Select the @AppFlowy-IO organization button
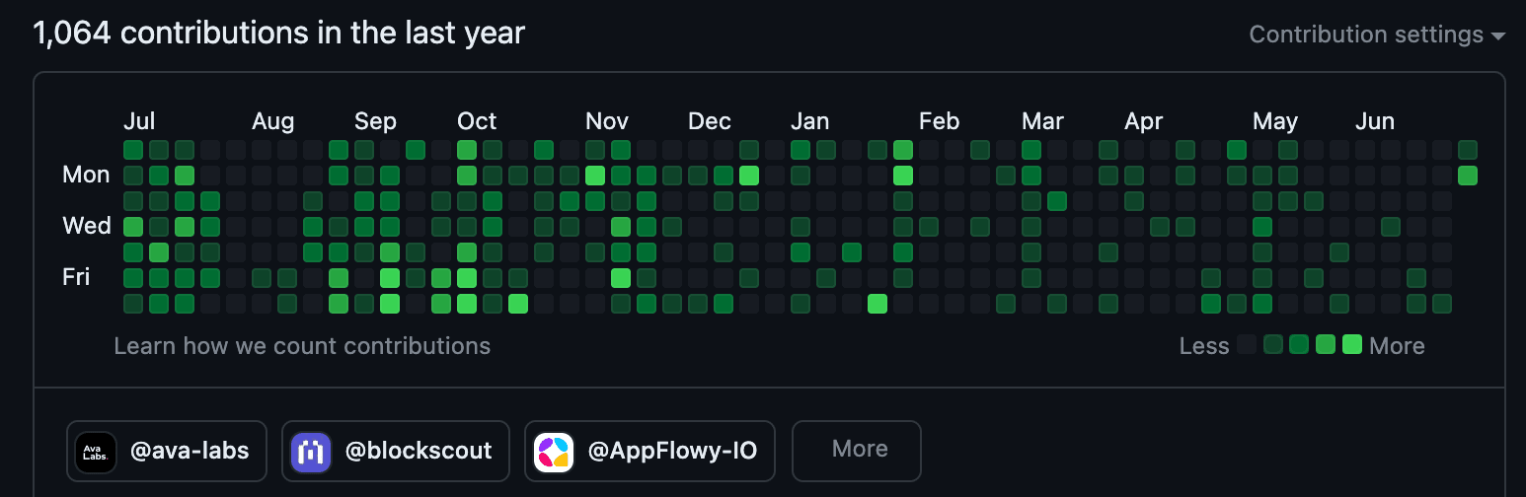Image resolution: width=1526 pixels, height=497 pixels. 649,452
